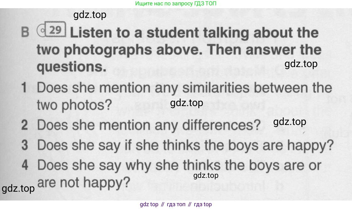This screenshot has height=209, width=352.
Task: Click question number 3
Action: (x=25, y=145)
